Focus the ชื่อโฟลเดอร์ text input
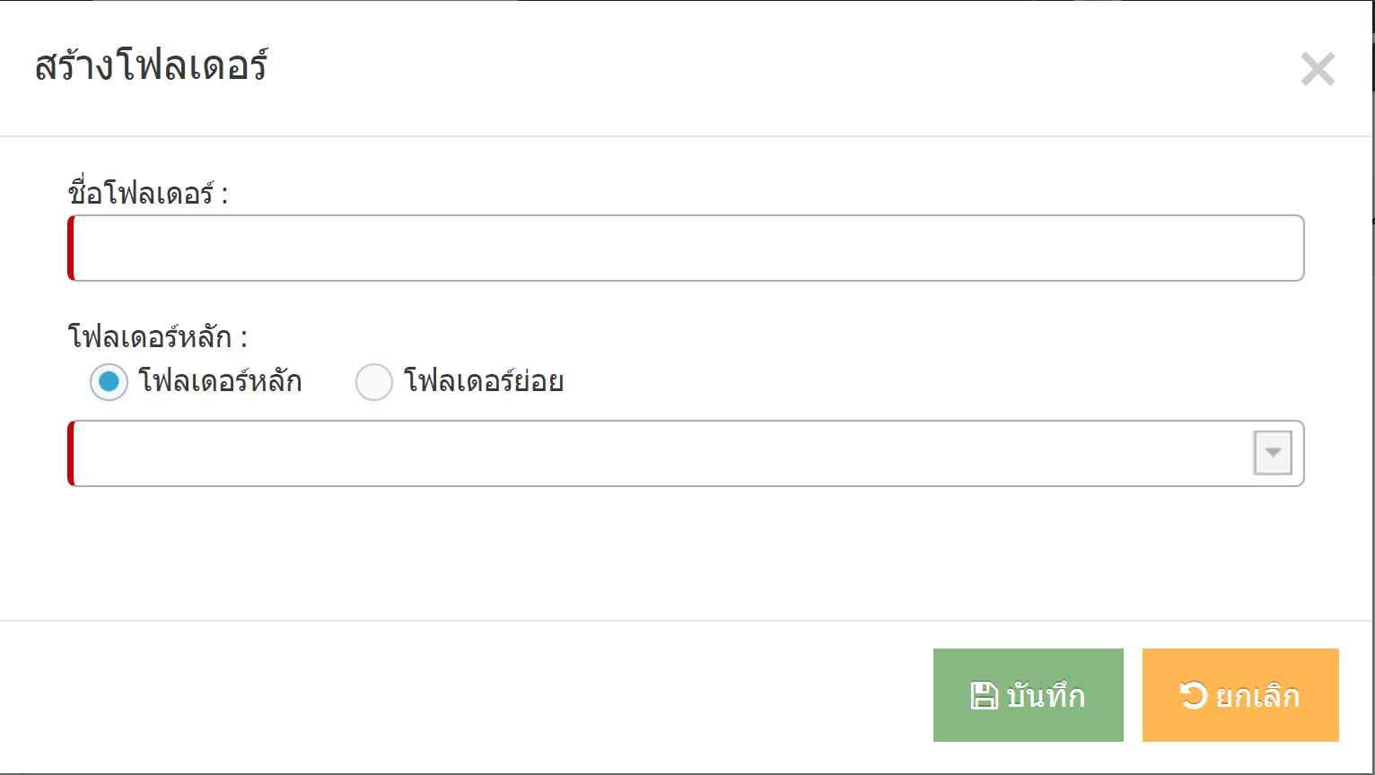 [x=687, y=248]
